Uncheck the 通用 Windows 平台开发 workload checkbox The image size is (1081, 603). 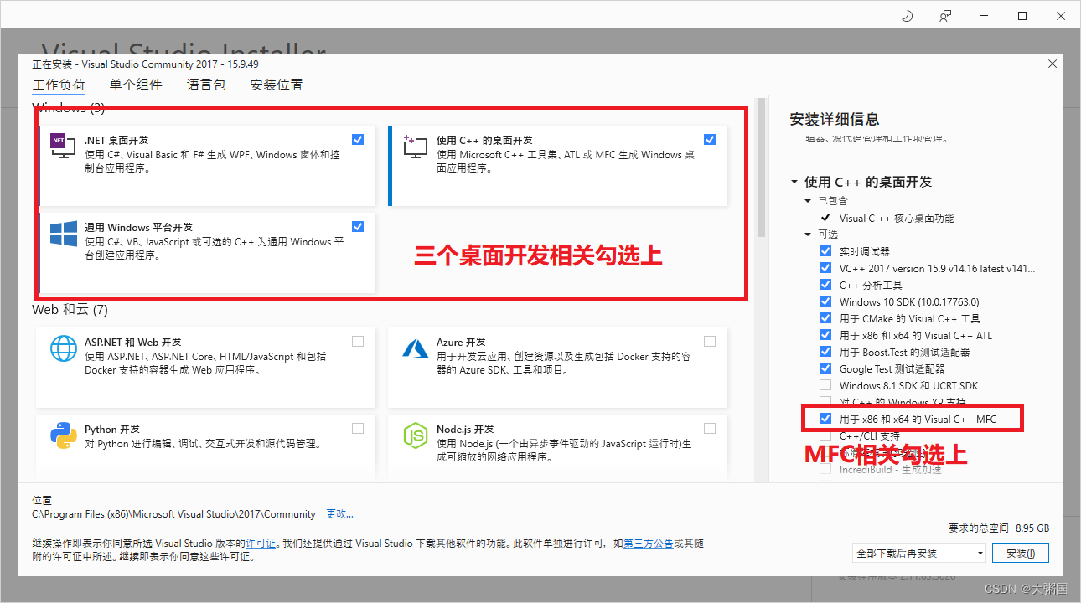tap(358, 226)
